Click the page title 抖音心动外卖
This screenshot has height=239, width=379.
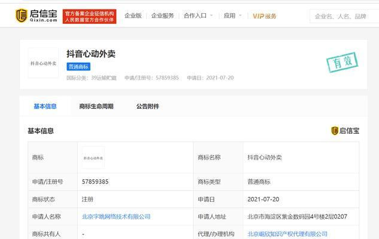tap(91, 54)
